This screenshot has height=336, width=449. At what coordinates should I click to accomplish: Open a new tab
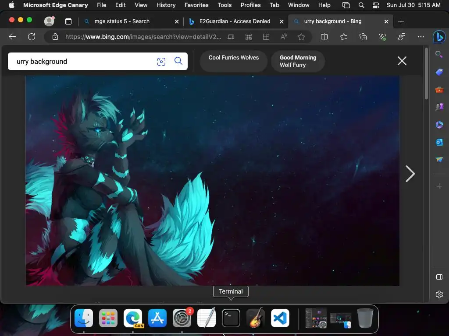point(401,21)
